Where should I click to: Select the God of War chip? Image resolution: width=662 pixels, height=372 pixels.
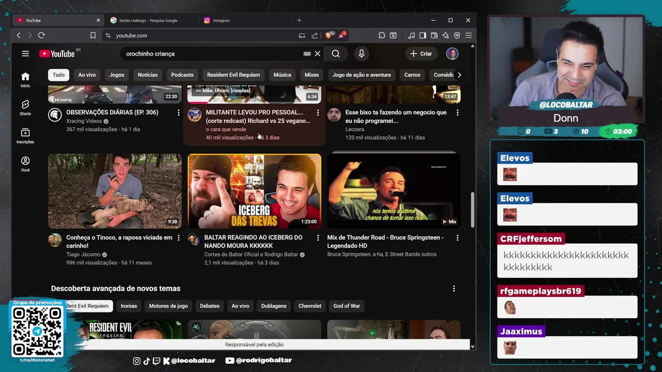347,306
